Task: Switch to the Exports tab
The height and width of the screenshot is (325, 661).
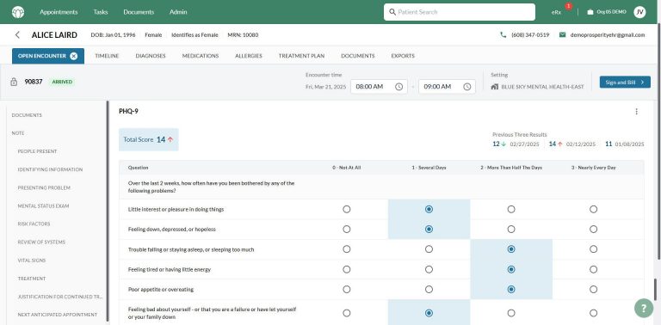Action: click(x=403, y=56)
